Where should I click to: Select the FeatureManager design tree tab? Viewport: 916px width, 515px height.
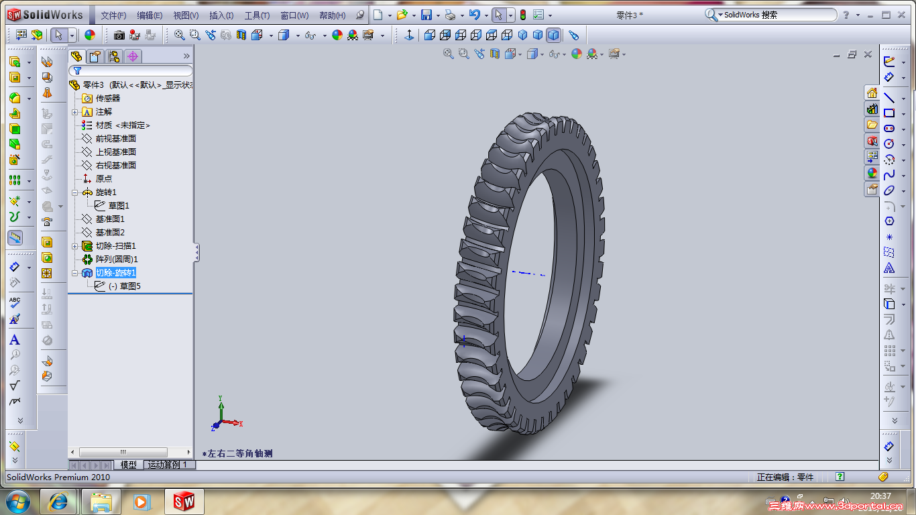tap(76, 56)
